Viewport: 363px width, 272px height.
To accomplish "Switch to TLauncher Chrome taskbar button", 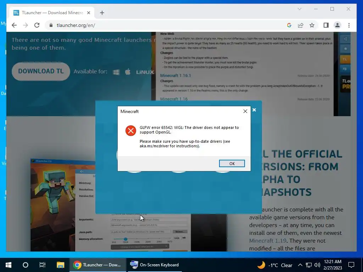I will point(98,265).
